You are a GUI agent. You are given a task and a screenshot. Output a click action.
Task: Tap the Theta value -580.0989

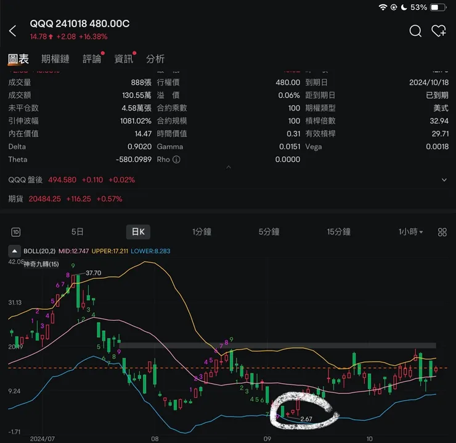(x=134, y=159)
